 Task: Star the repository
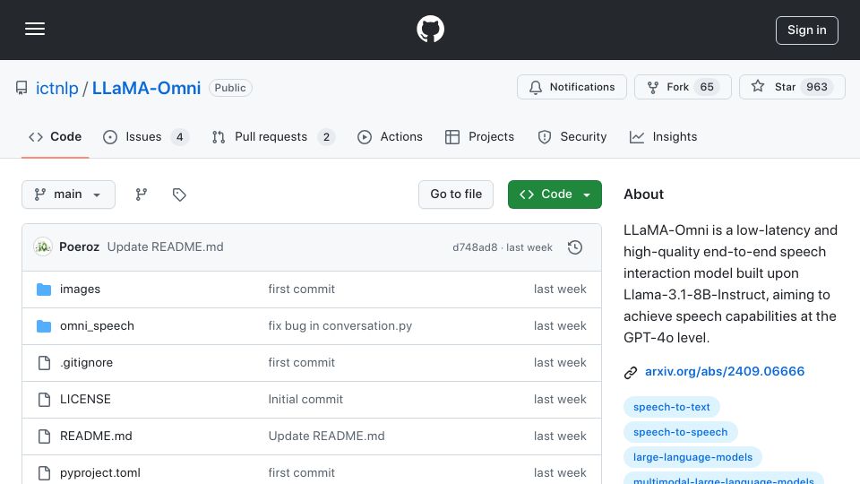791,87
